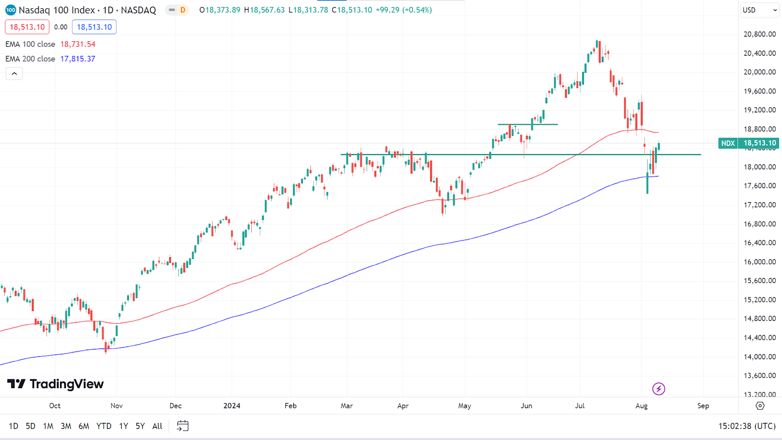The height and width of the screenshot is (440, 782).
Task: Select the 3M time range
Action: 66,426
